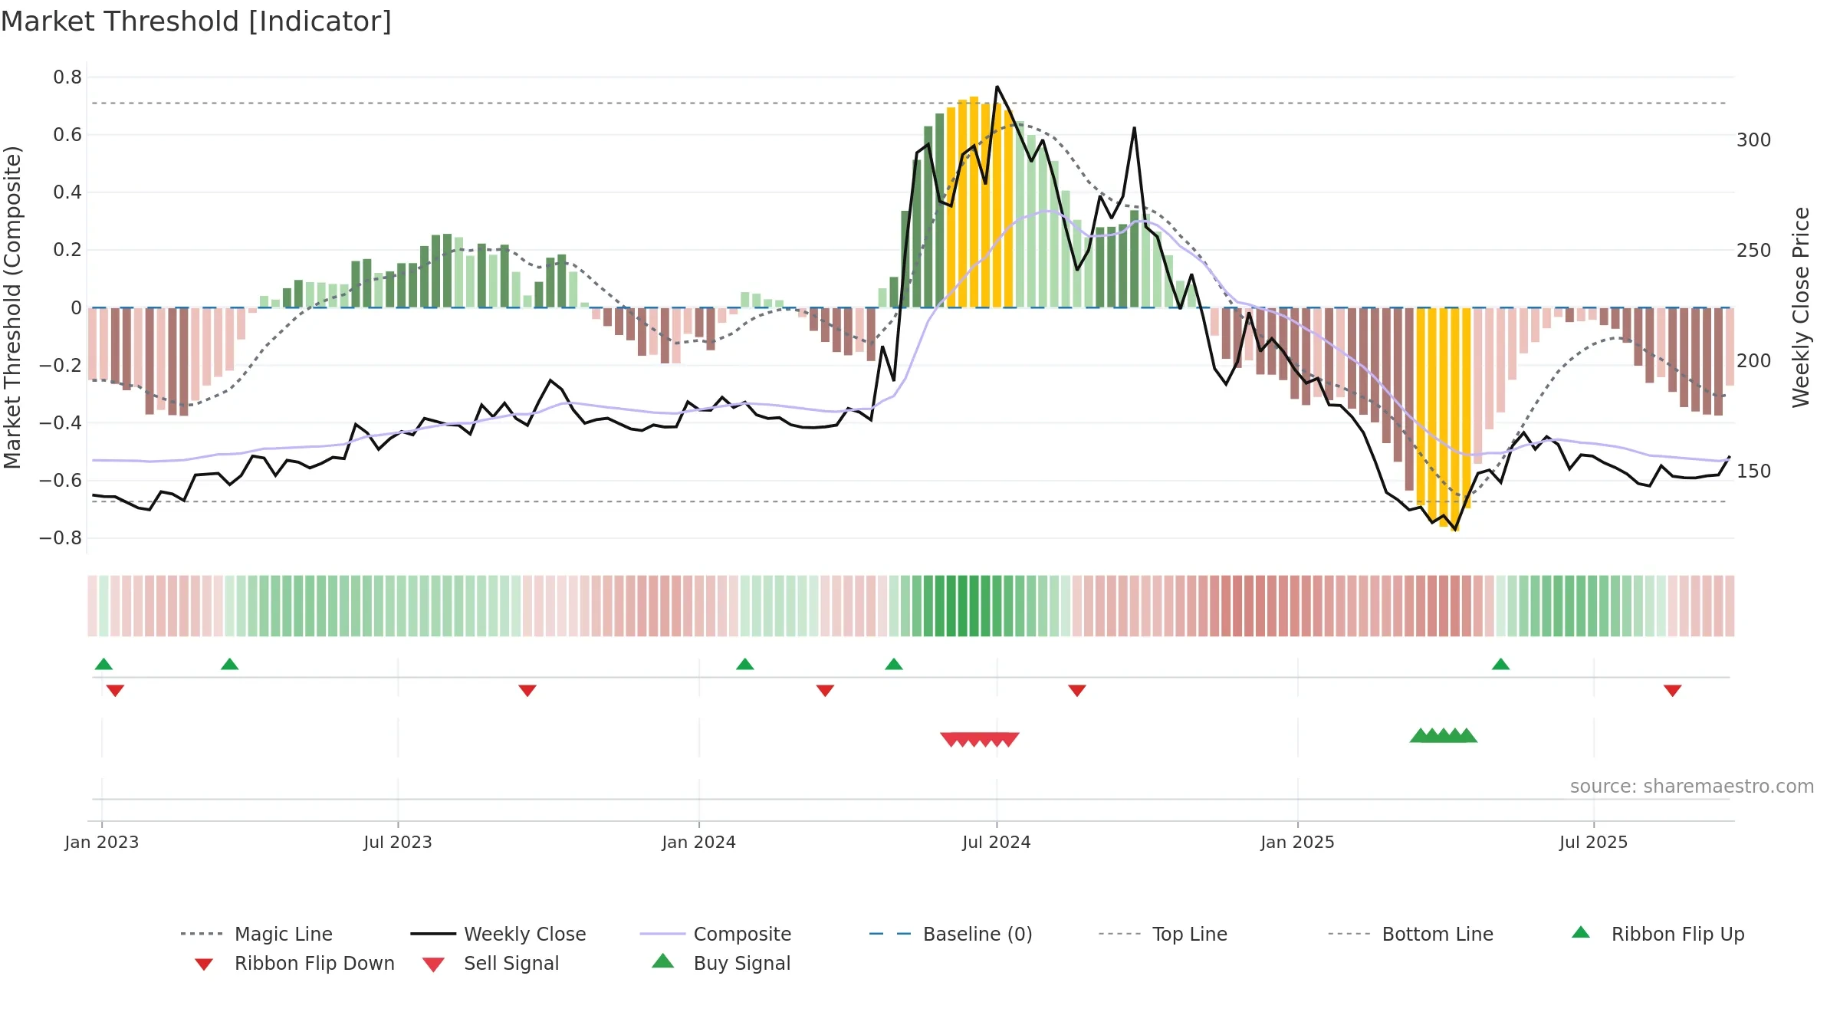The height and width of the screenshot is (1035, 1840).
Task: Toggle the Composite legend entry
Action: click(x=715, y=934)
